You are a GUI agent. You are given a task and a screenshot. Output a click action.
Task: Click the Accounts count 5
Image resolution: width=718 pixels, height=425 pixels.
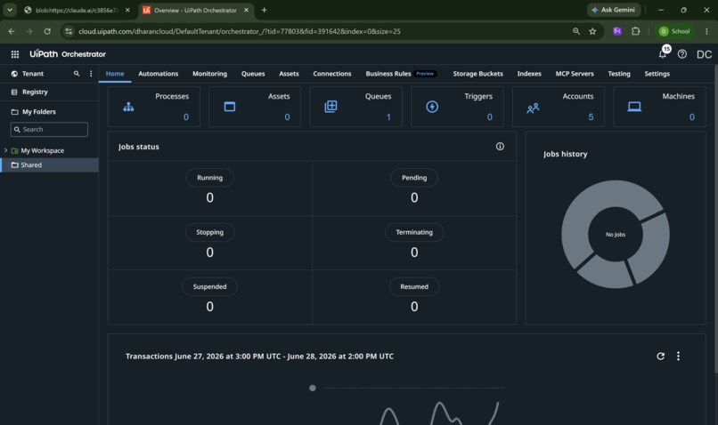click(x=591, y=117)
